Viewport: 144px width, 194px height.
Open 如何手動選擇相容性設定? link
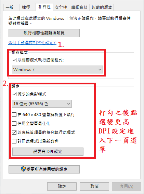(32, 43)
